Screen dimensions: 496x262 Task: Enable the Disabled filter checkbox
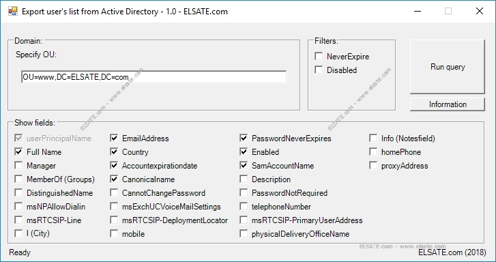[x=319, y=70]
